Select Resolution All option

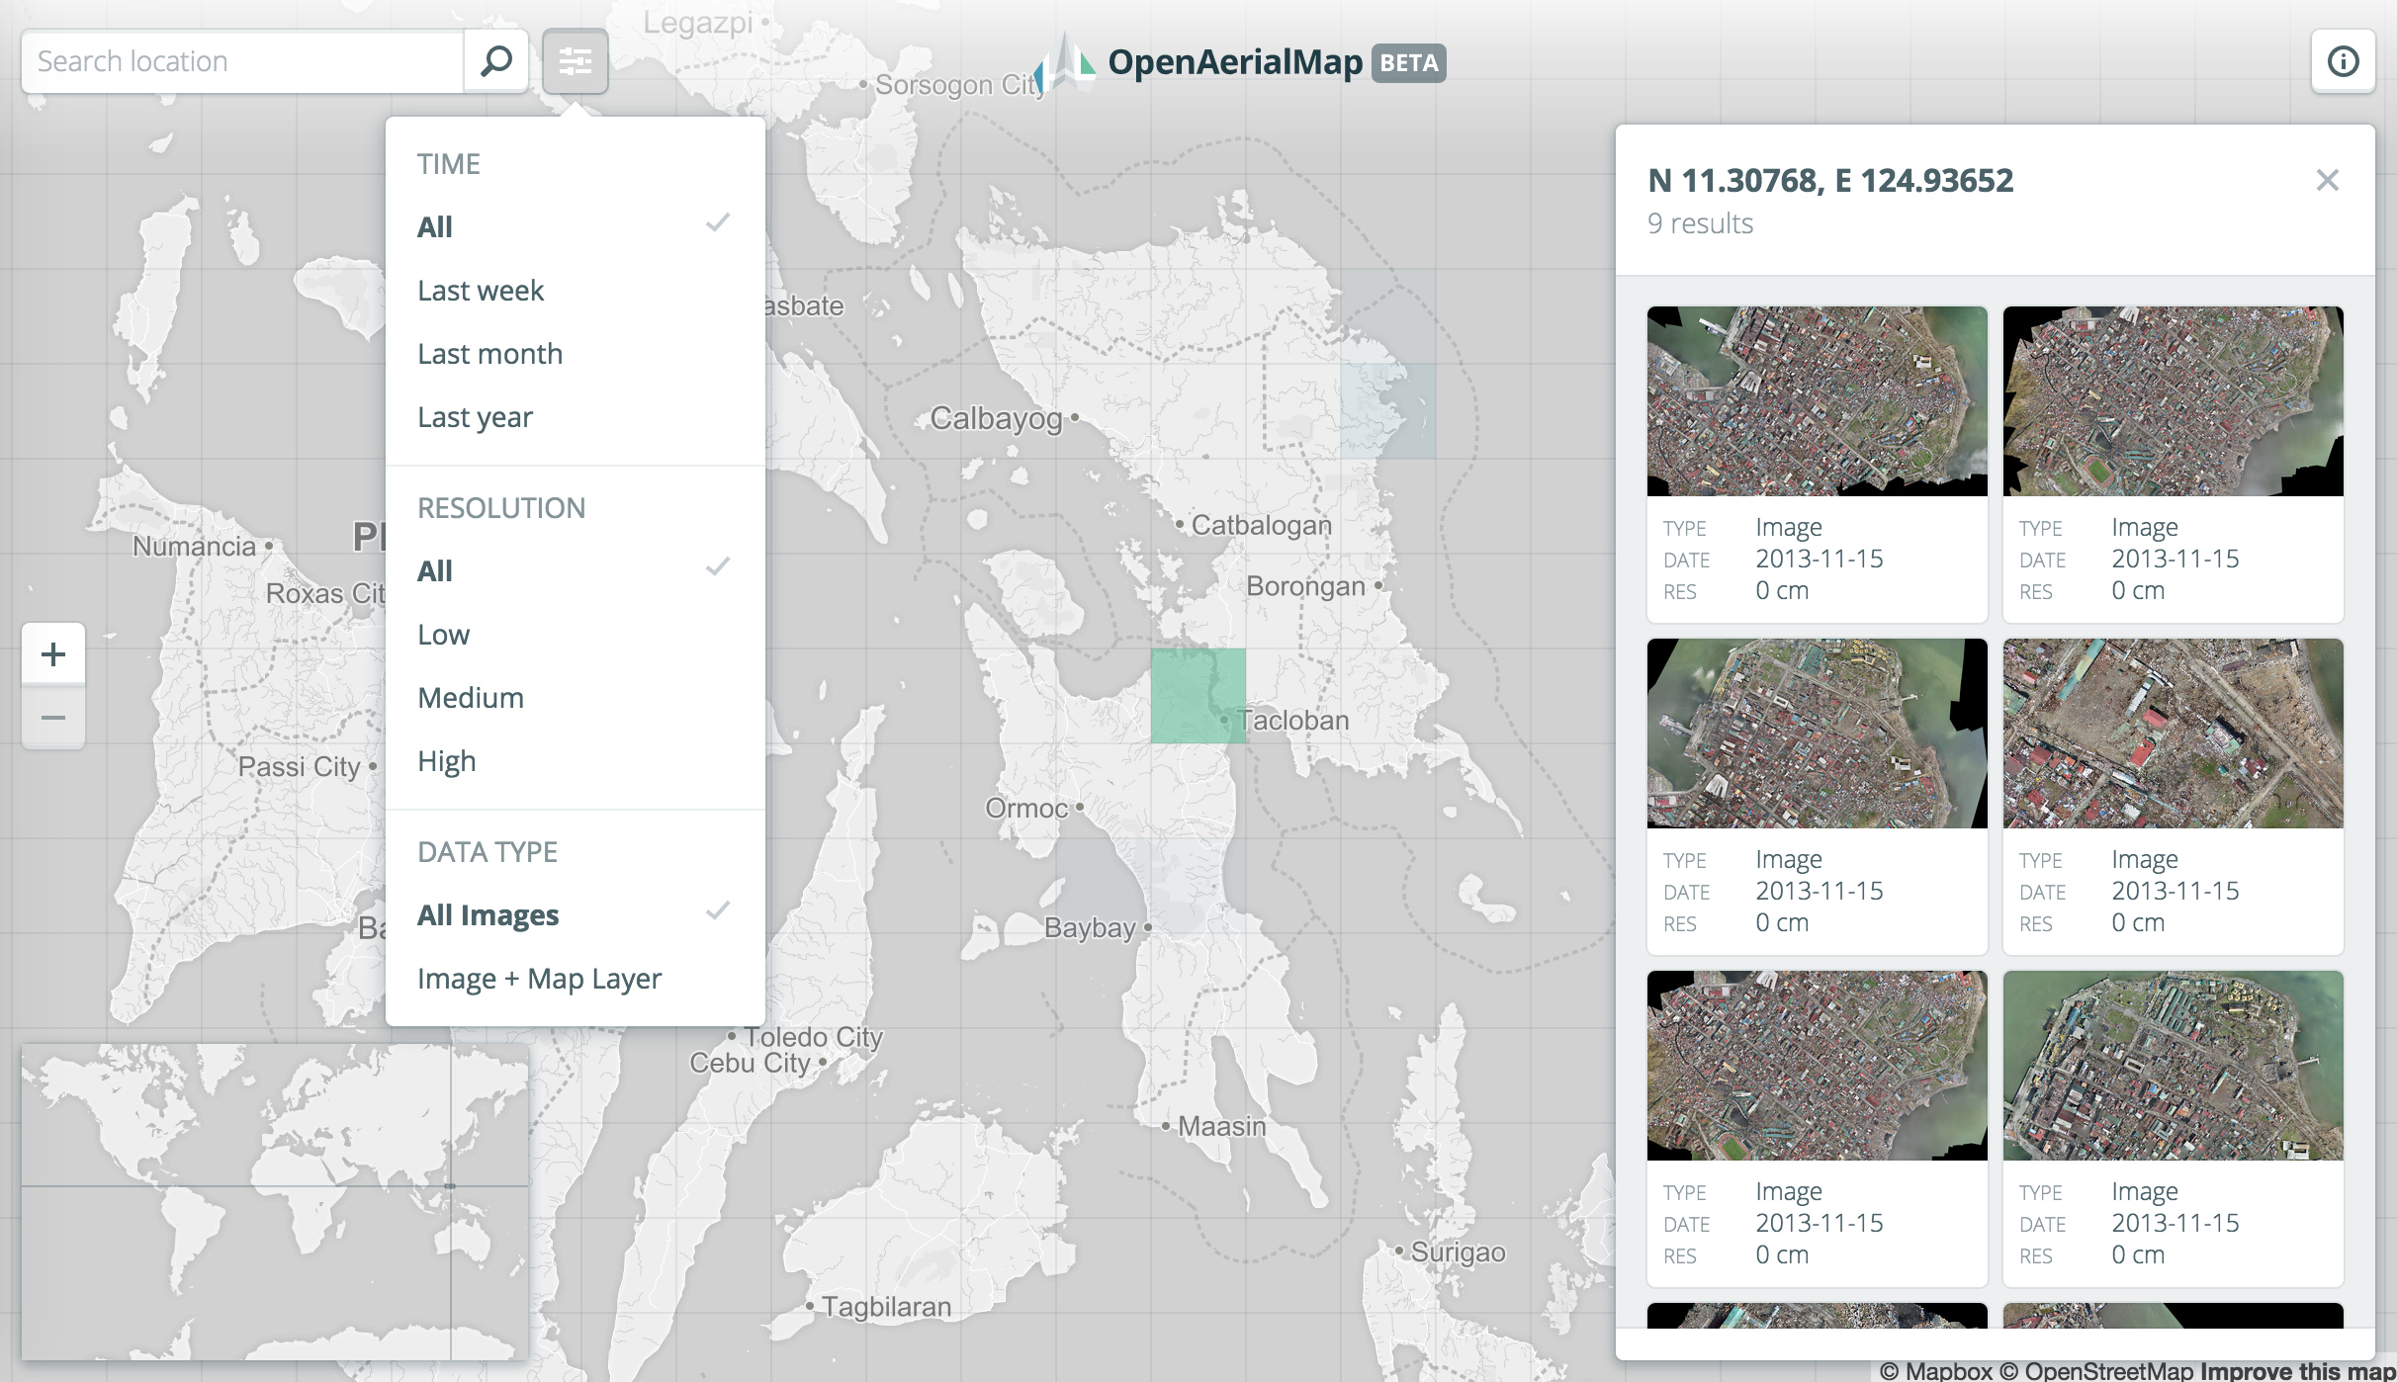[575, 570]
